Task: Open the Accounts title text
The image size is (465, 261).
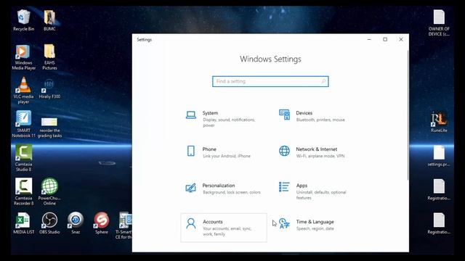Action: pyautogui.click(x=213, y=222)
